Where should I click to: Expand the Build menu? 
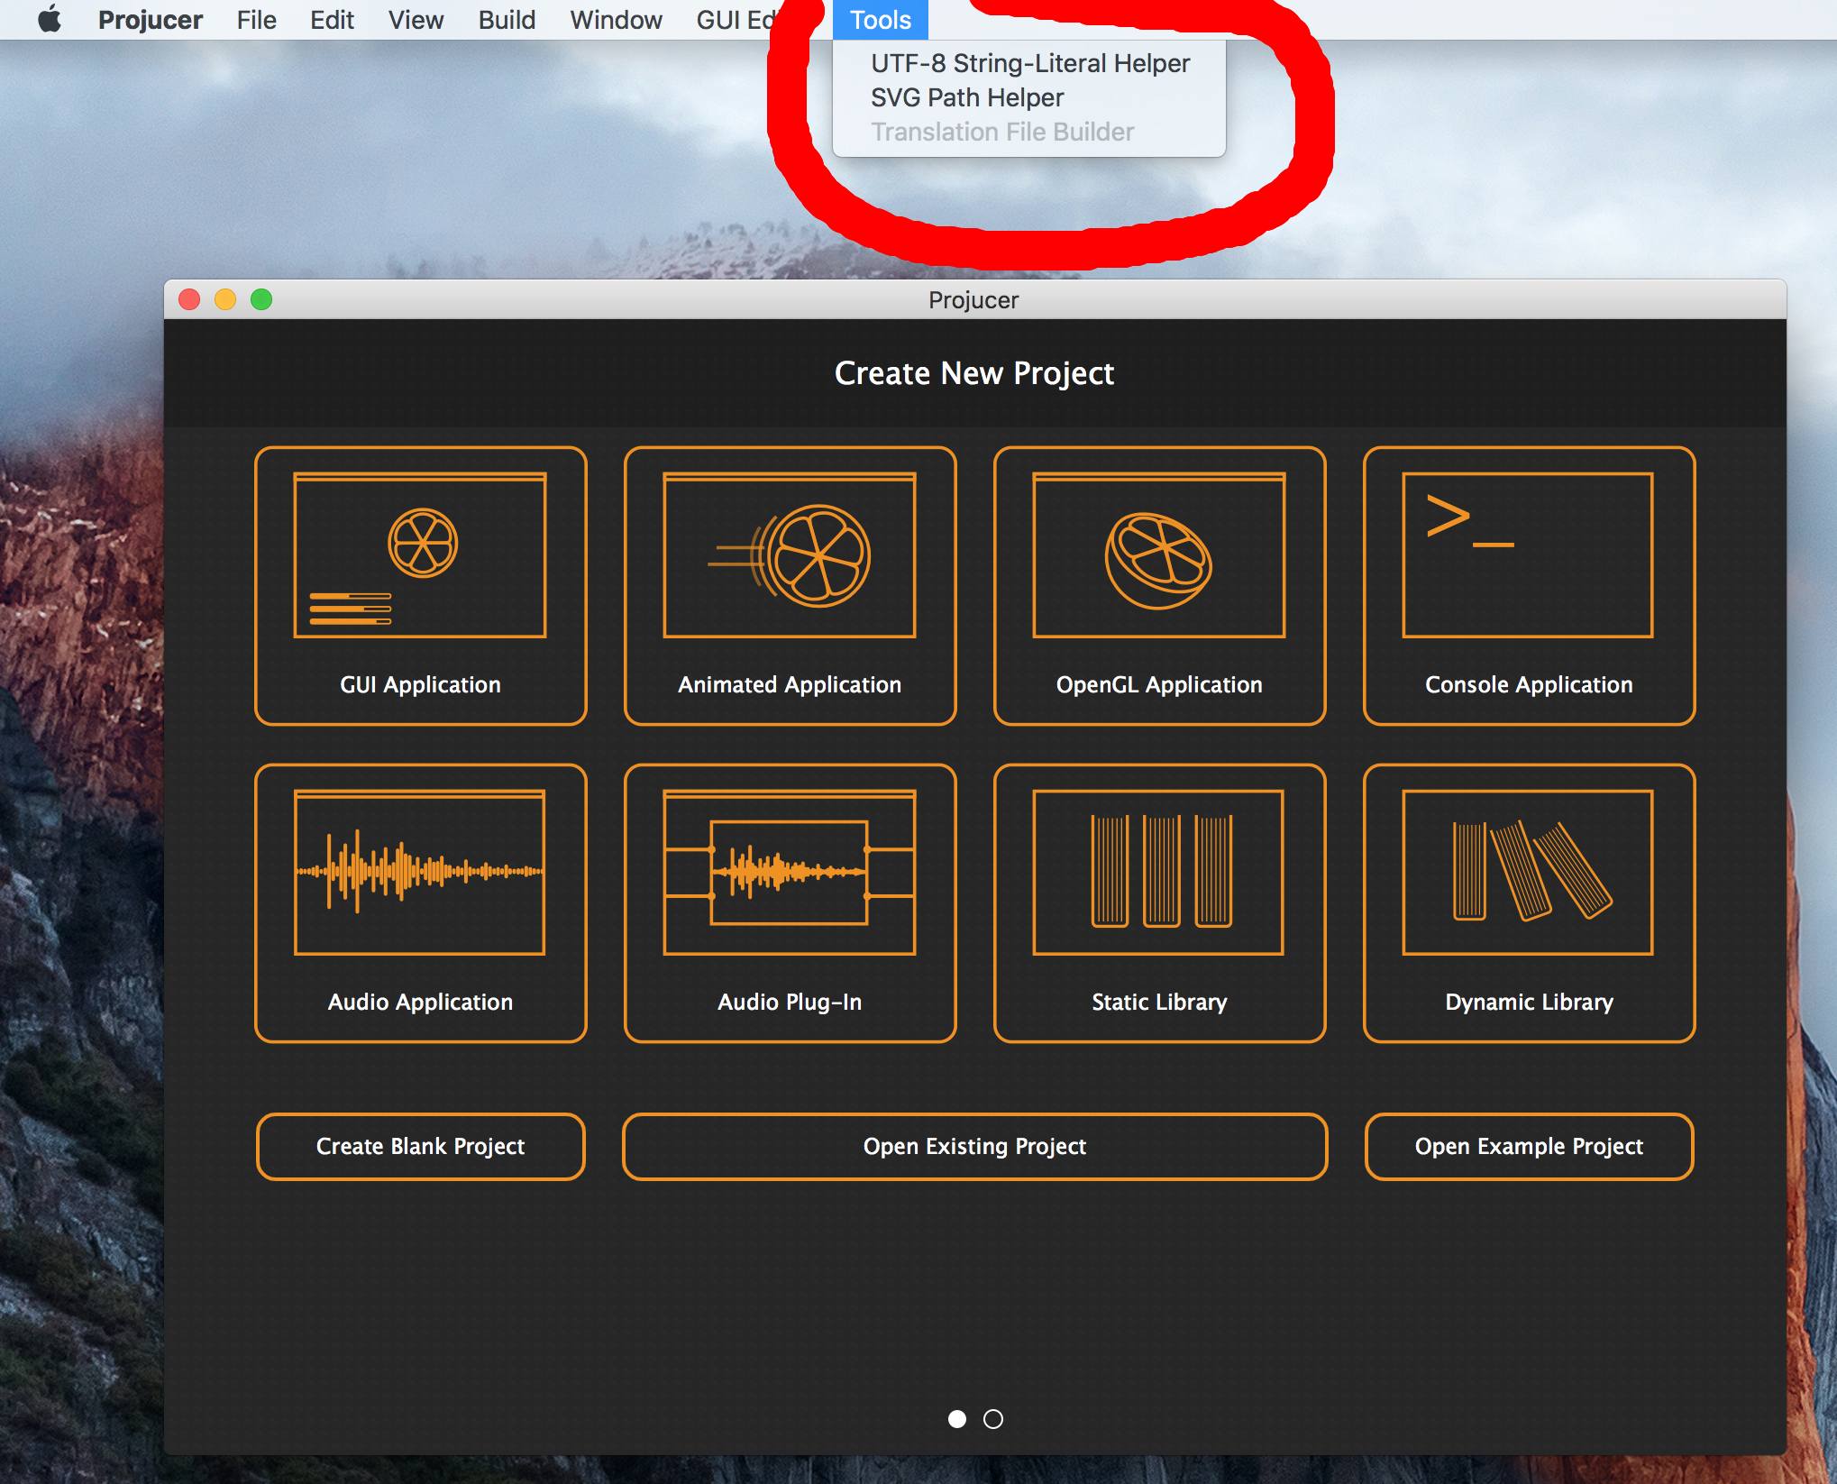click(507, 19)
